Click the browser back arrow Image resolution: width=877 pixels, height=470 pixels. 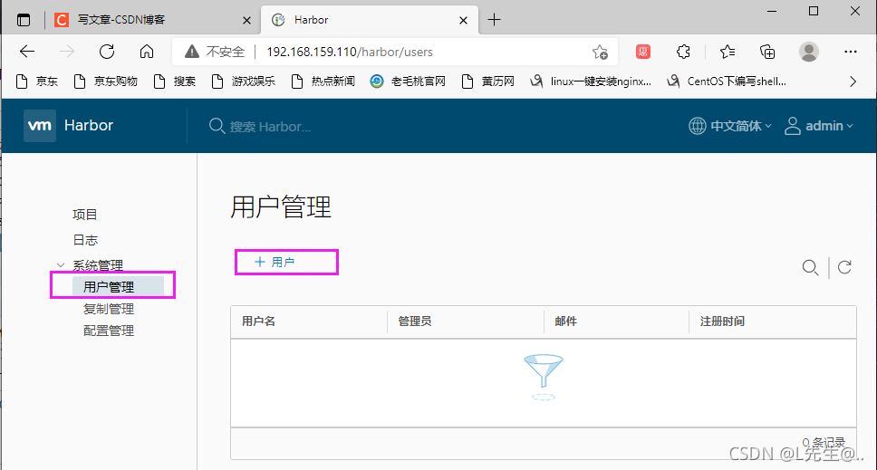pos(27,52)
